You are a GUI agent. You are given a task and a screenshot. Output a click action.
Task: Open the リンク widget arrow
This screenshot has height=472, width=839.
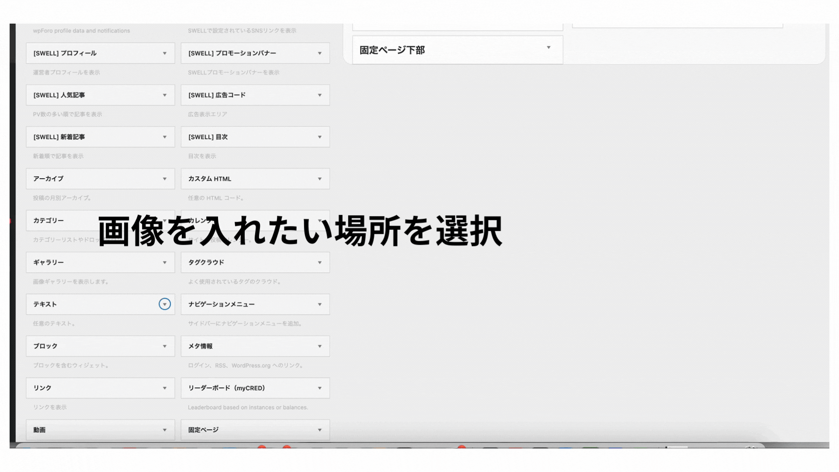pyautogui.click(x=165, y=388)
